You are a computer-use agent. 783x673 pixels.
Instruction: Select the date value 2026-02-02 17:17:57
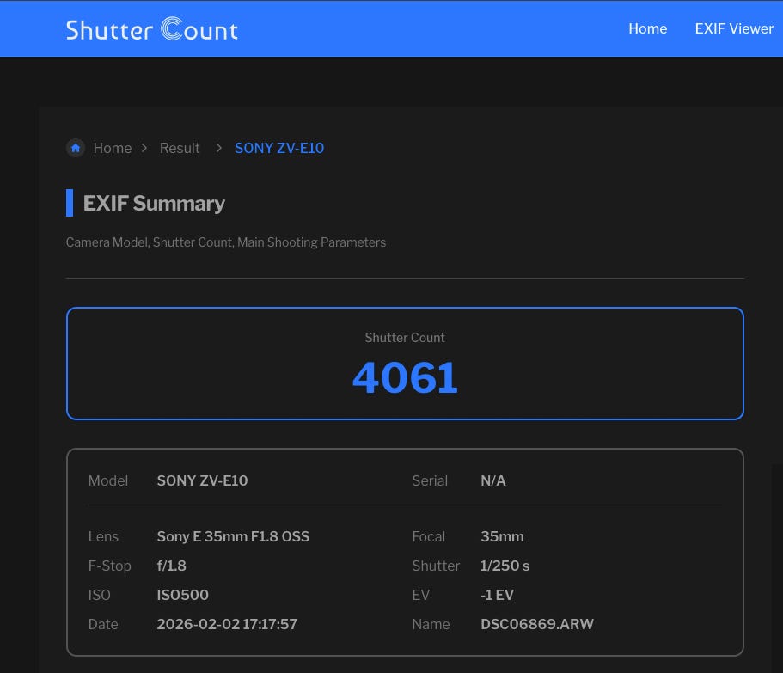point(227,624)
